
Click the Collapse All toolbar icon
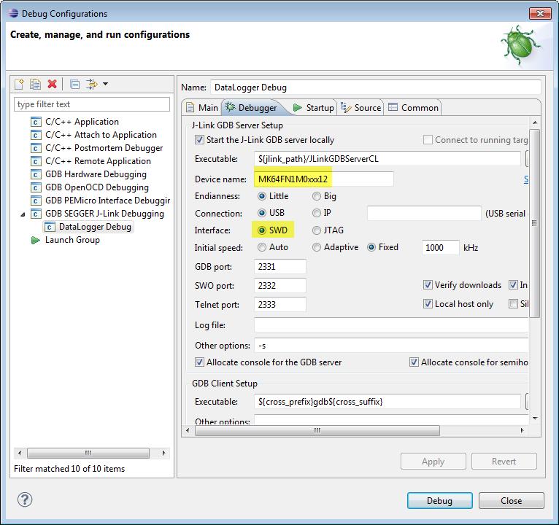pos(74,85)
